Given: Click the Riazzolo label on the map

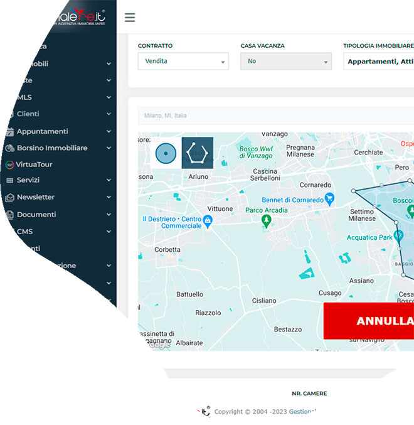Looking at the screenshot, I should tap(208, 313).
